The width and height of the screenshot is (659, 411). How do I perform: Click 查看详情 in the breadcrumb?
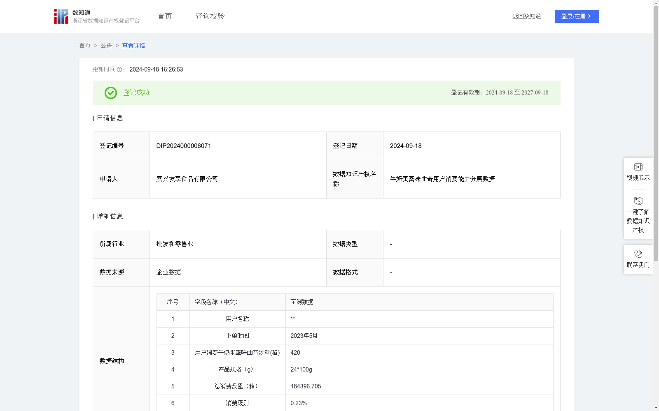click(x=133, y=46)
